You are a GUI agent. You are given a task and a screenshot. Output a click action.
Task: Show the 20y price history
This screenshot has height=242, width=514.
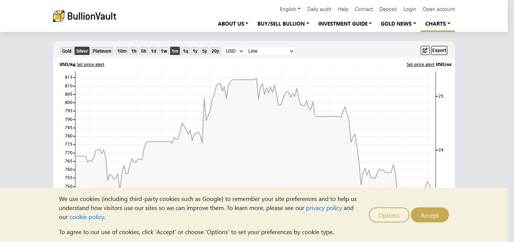pos(215,51)
